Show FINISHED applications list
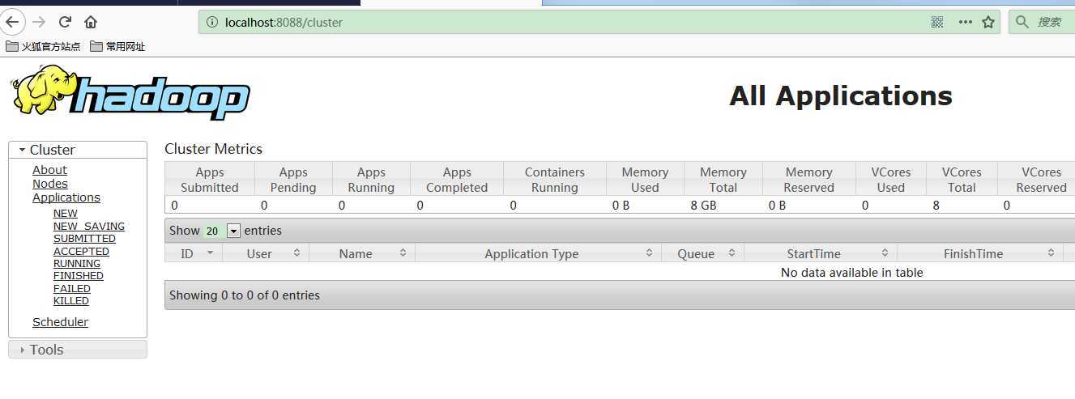1075x399 pixels. pos(79,275)
